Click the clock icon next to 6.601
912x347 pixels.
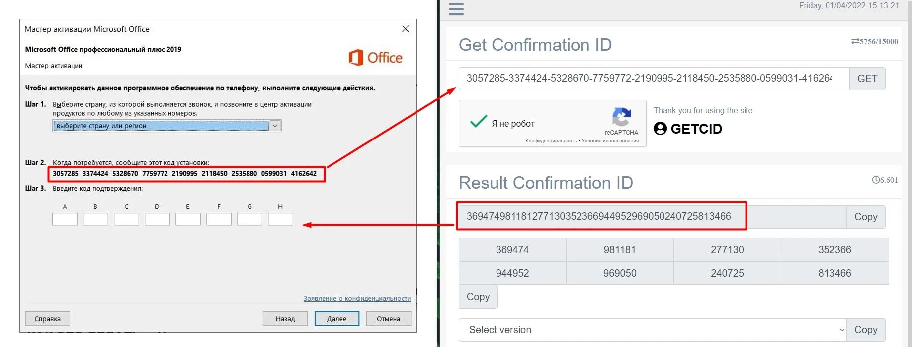click(876, 180)
